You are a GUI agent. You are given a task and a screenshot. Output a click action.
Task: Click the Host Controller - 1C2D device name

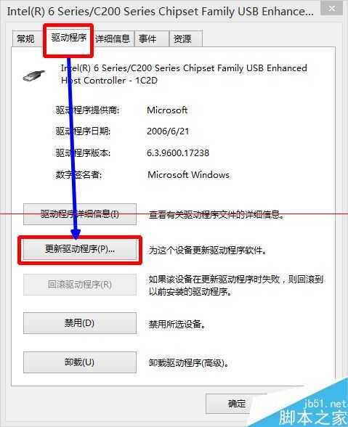tap(109, 81)
